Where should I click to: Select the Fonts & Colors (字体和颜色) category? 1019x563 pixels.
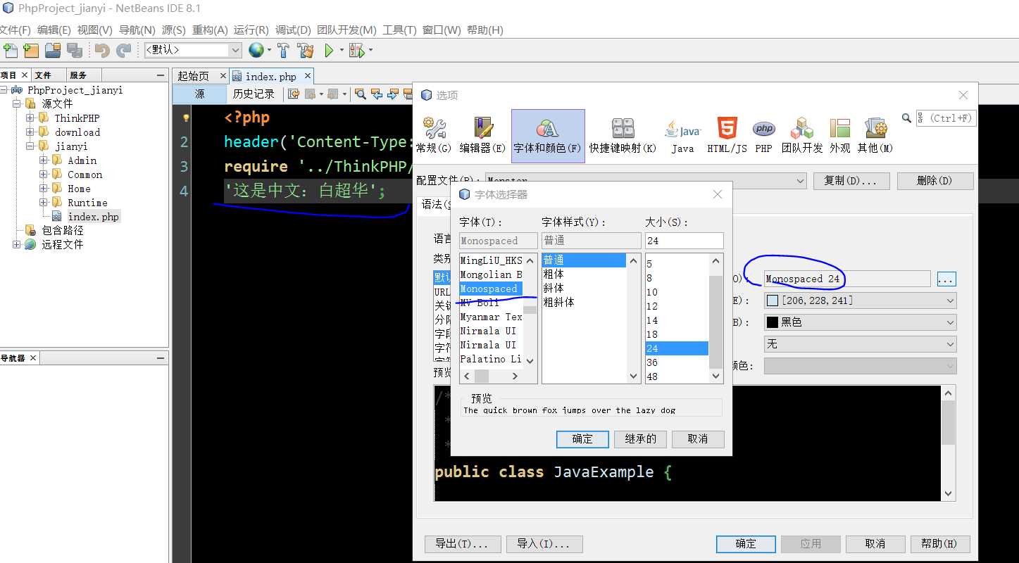548,136
